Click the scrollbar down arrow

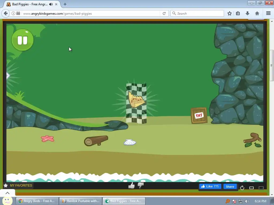(272, 195)
